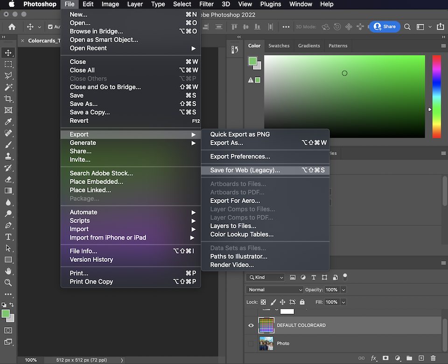This screenshot has height=364, width=448.
Task: Choose Version History
Action: (x=131, y=259)
